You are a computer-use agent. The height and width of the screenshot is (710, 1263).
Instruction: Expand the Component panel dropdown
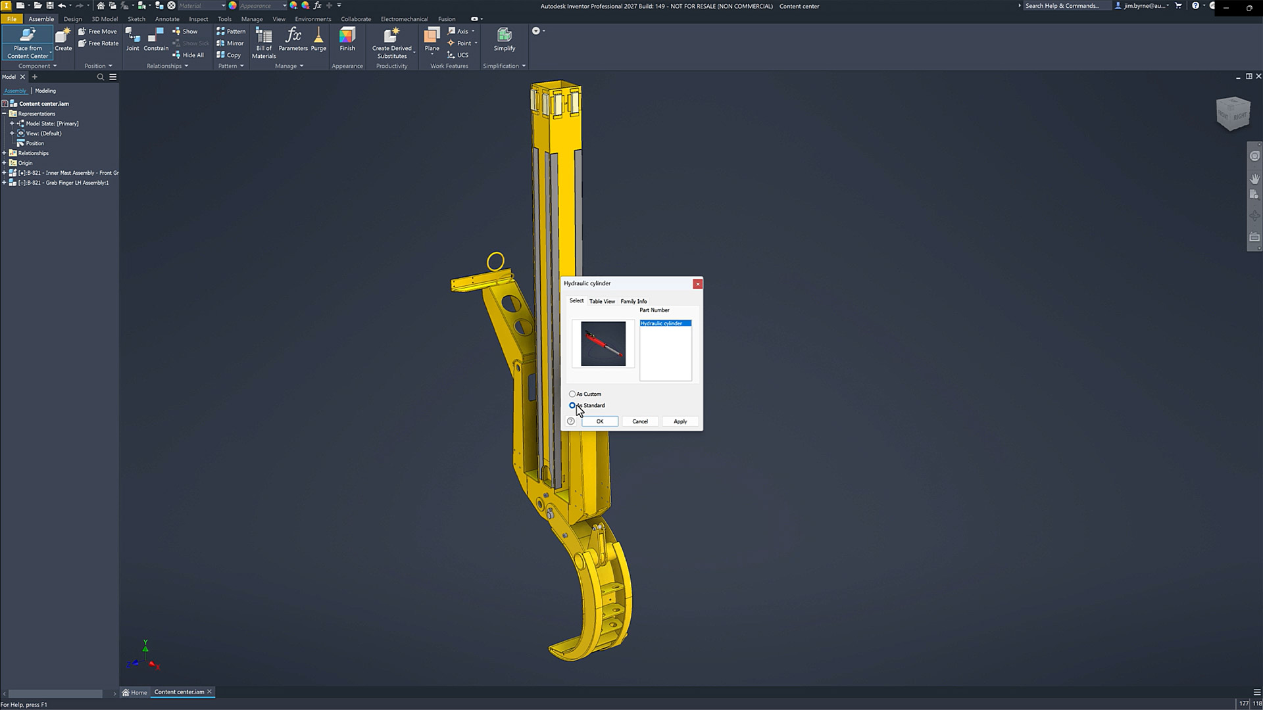tap(37, 66)
